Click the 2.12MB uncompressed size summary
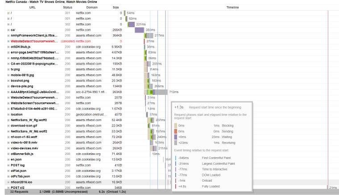339x195 pixels. coord(63,192)
